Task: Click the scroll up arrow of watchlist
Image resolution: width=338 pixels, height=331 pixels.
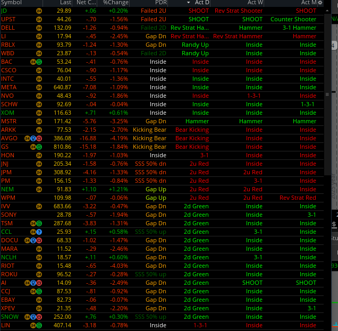Action: (x=327, y=11)
